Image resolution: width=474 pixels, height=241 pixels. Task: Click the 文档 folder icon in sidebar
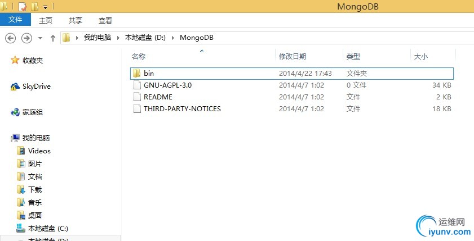click(x=21, y=176)
